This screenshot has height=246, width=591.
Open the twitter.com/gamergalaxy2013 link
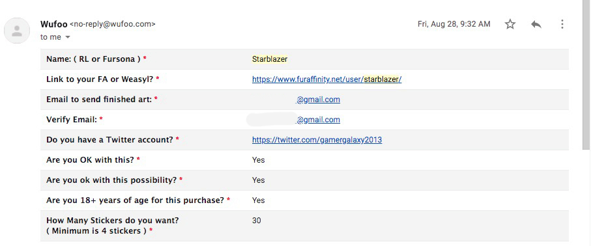coord(317,140)
